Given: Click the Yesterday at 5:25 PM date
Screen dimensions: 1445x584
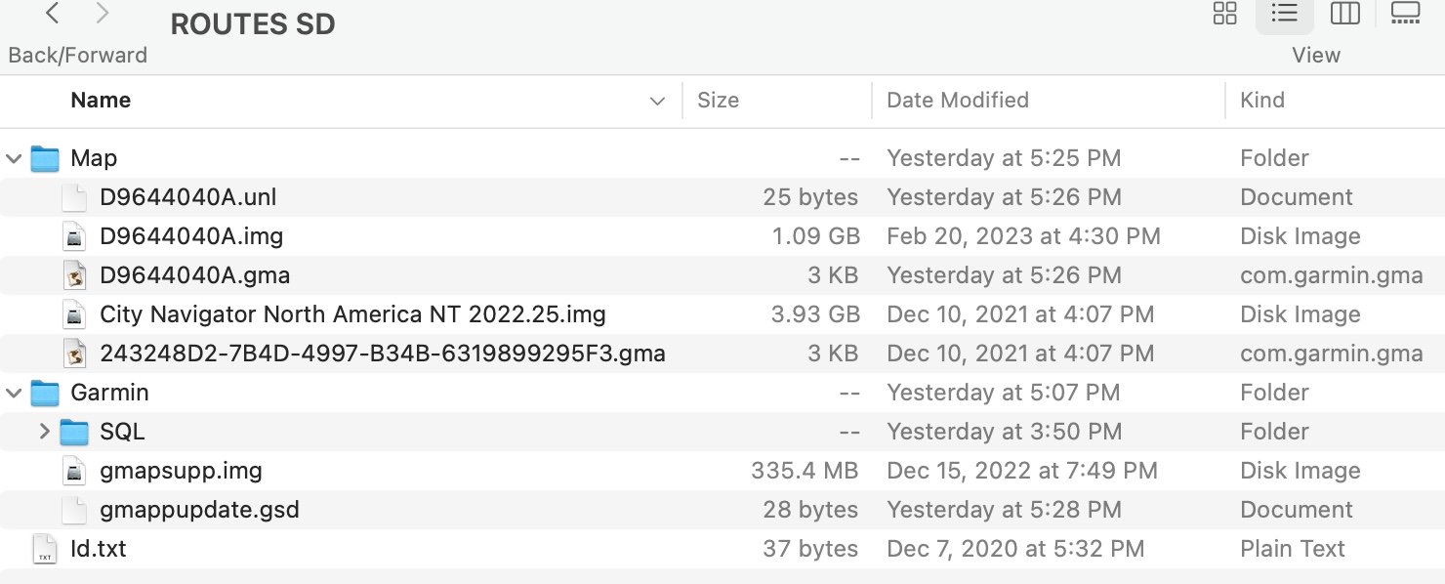Looking at the screenshot, I should [x=1004, y=158].
